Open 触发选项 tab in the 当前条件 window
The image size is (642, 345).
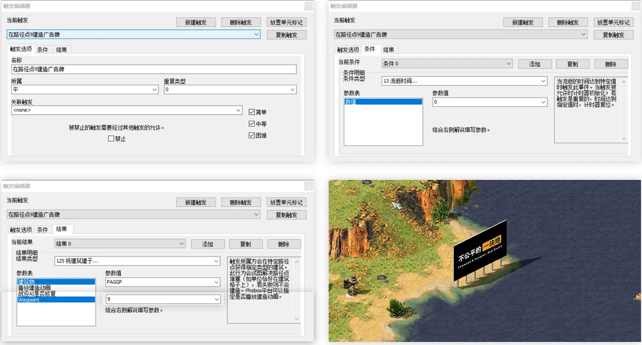pos(348,50)
